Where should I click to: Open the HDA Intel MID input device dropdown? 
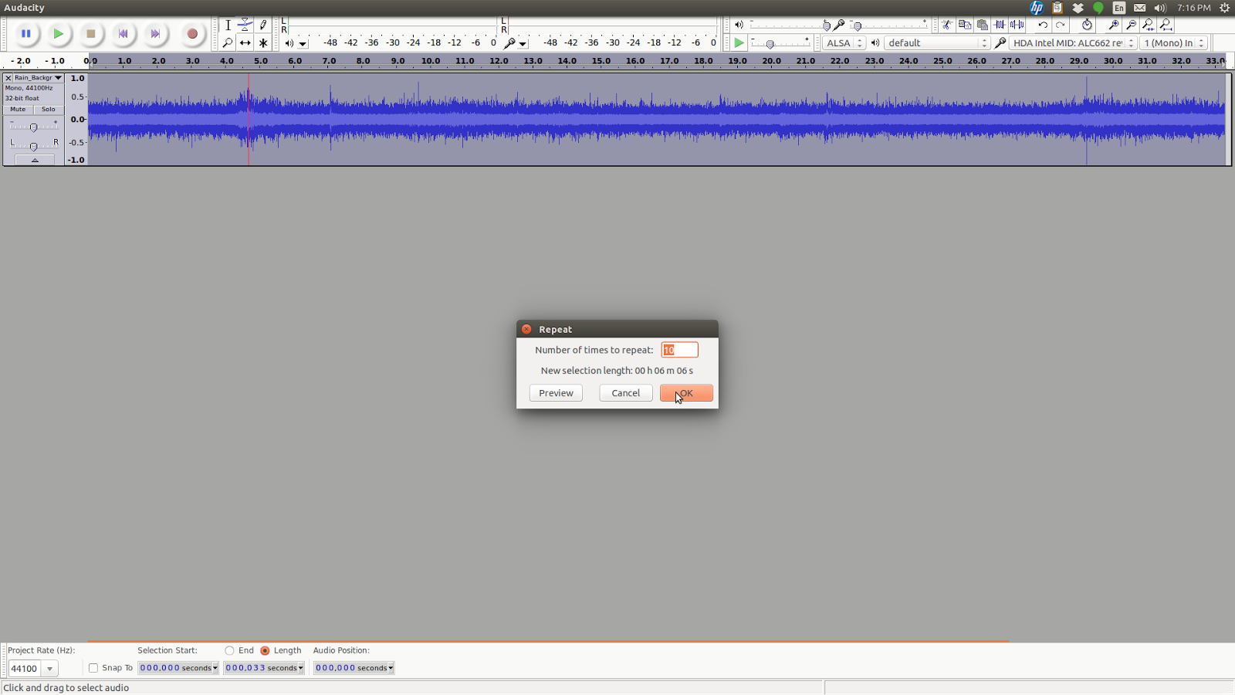click(1073, 43)
